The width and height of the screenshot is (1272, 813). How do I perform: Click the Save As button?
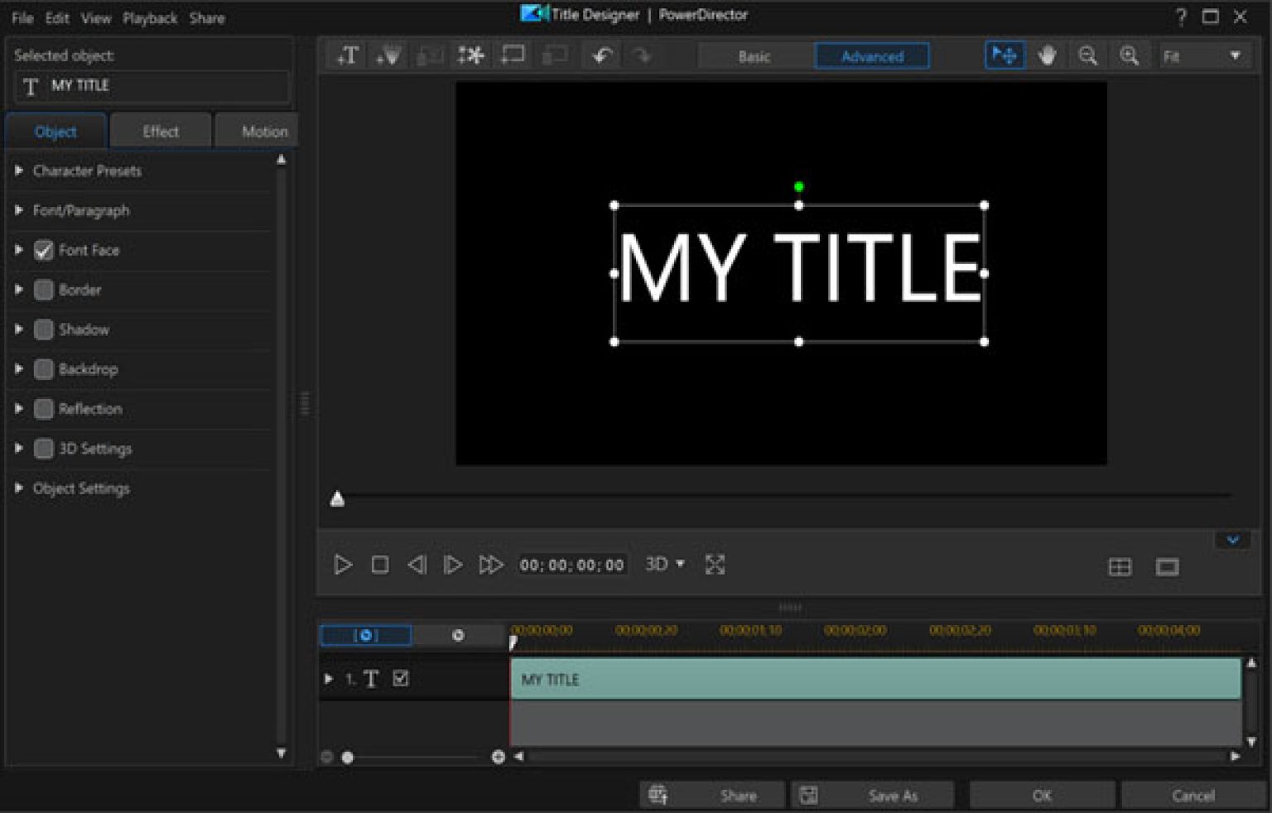pos(892,796)
